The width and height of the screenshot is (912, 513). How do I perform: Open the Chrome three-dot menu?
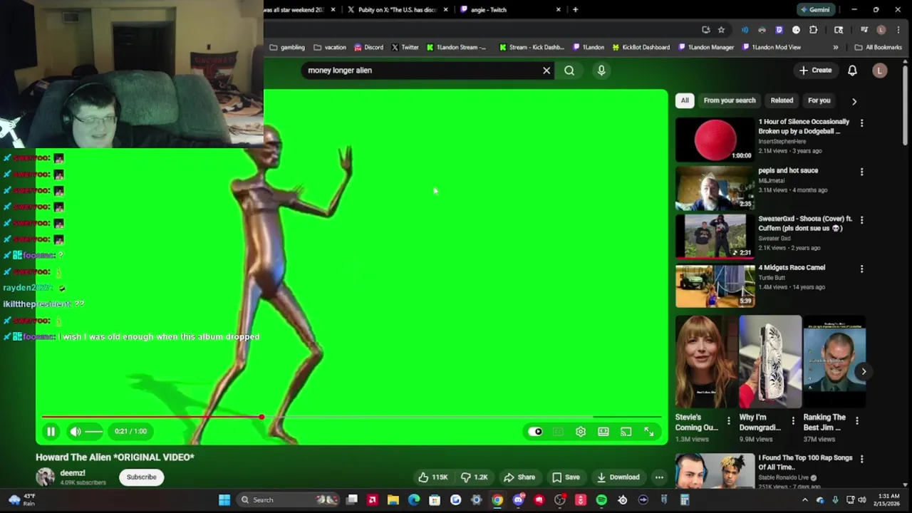pos(897,30)
